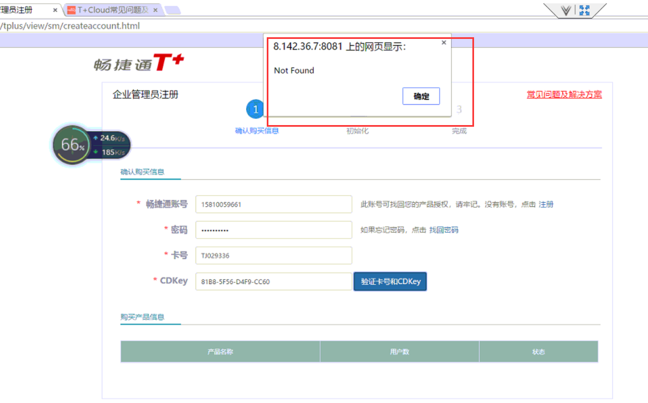Image resolution: width=648 pixels, height=403 pixels.
Task: Click the 畅捷通 T+ logo
Action: [139, 63]
